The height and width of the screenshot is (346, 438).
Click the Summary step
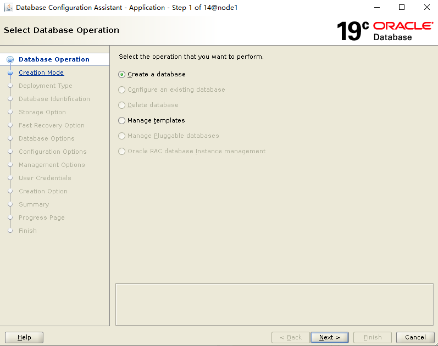tap(34, 204)
